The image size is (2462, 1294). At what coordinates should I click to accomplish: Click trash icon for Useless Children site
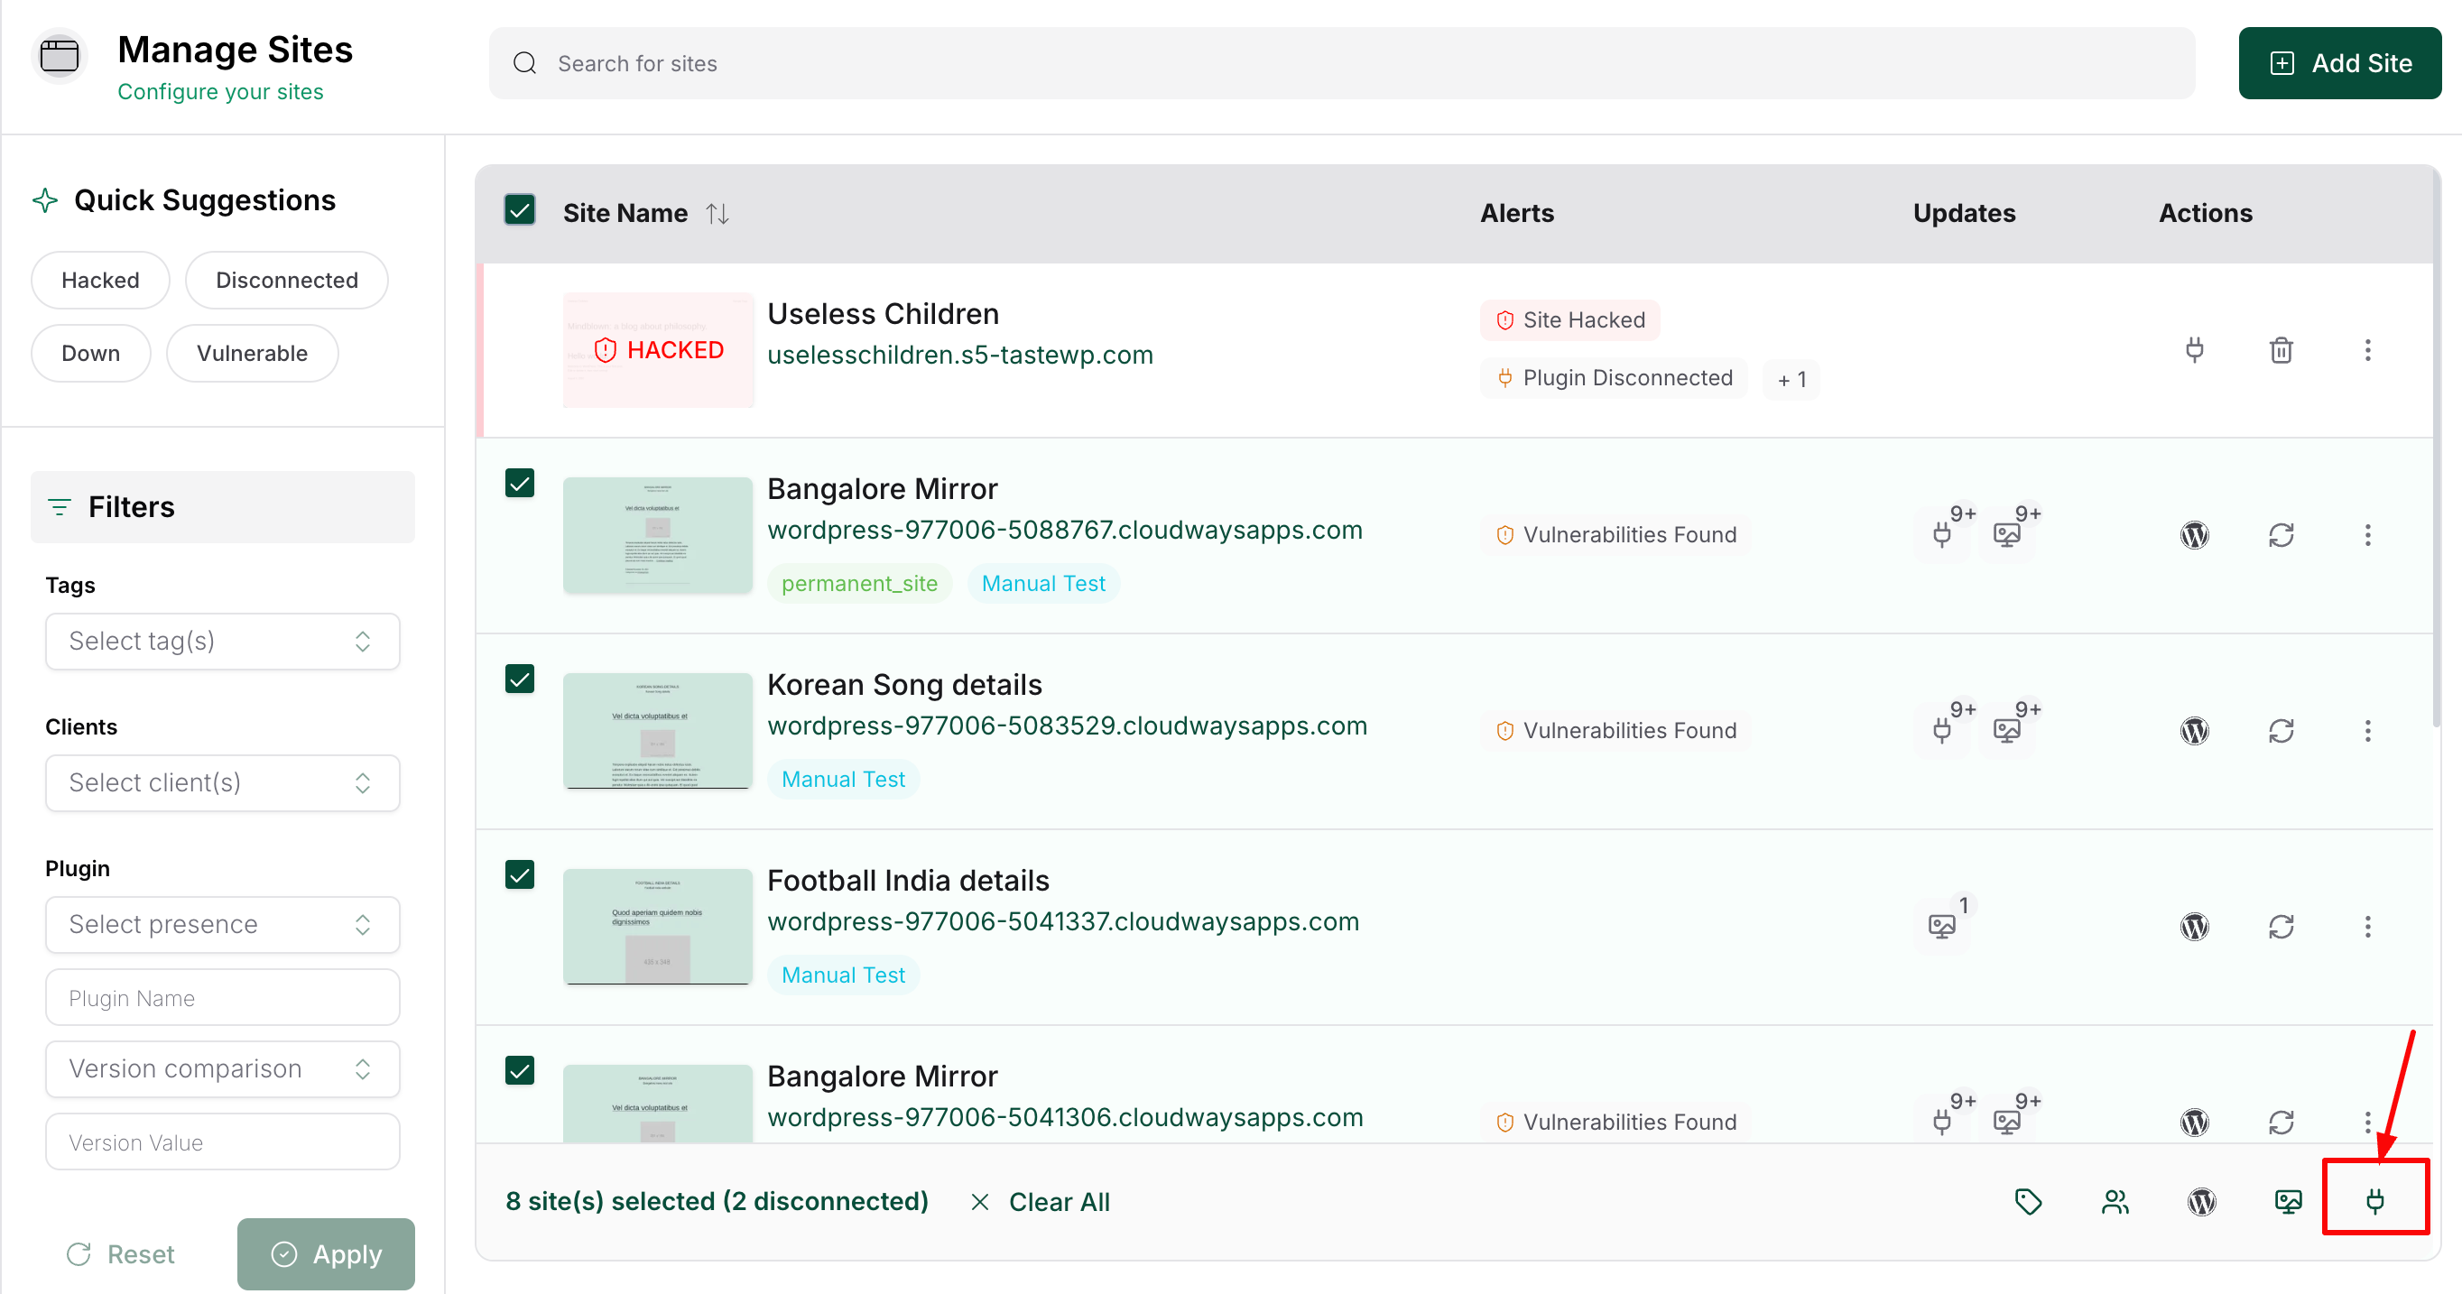point(2281,350)
